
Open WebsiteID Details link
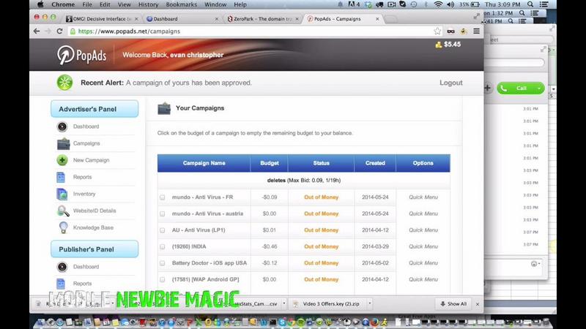click(94, 211)
